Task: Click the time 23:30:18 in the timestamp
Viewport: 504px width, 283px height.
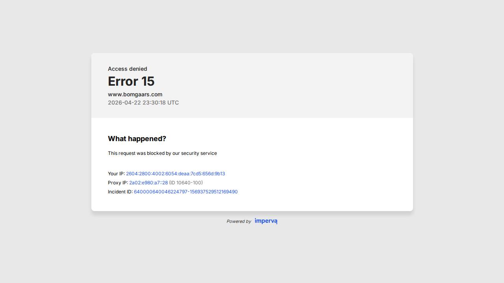Action: click(x=154, y=103)
